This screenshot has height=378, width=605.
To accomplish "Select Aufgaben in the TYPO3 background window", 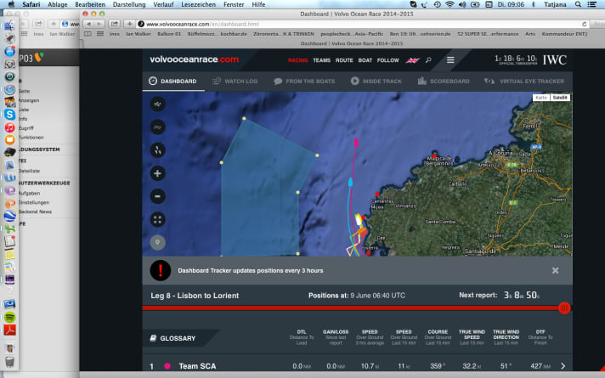I will pyautogui.click(x=29, y=193).
